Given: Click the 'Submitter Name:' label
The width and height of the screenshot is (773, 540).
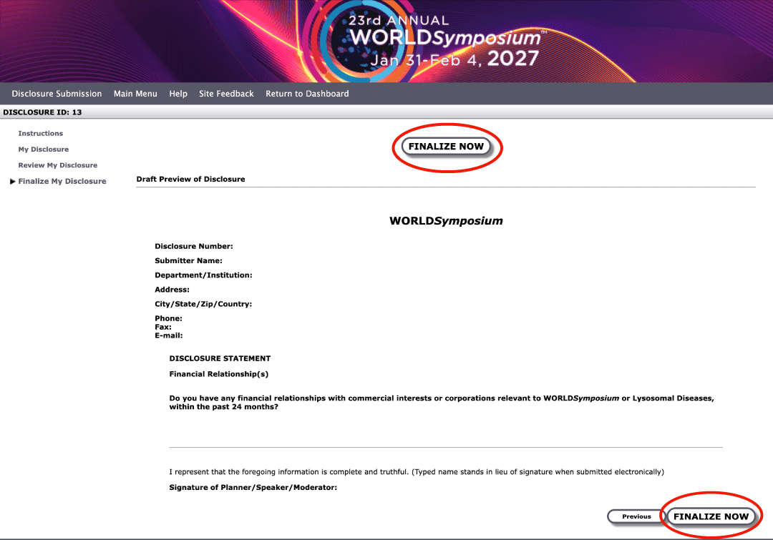Looking at the screenshot, I should pos(188,260).
